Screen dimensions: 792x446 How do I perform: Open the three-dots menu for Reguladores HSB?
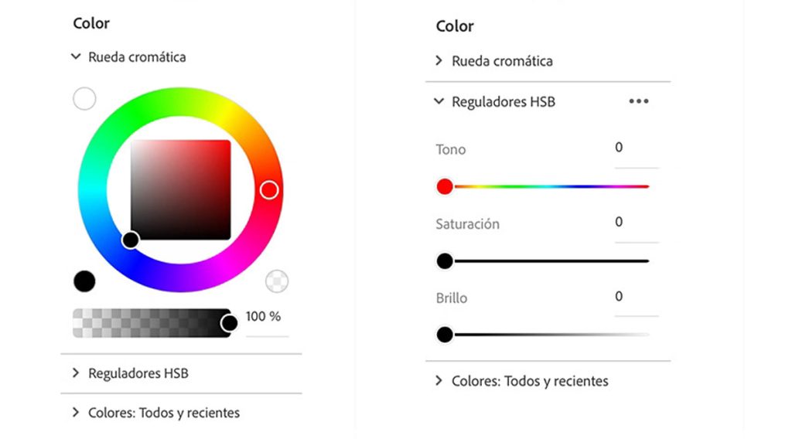(639, 101)
